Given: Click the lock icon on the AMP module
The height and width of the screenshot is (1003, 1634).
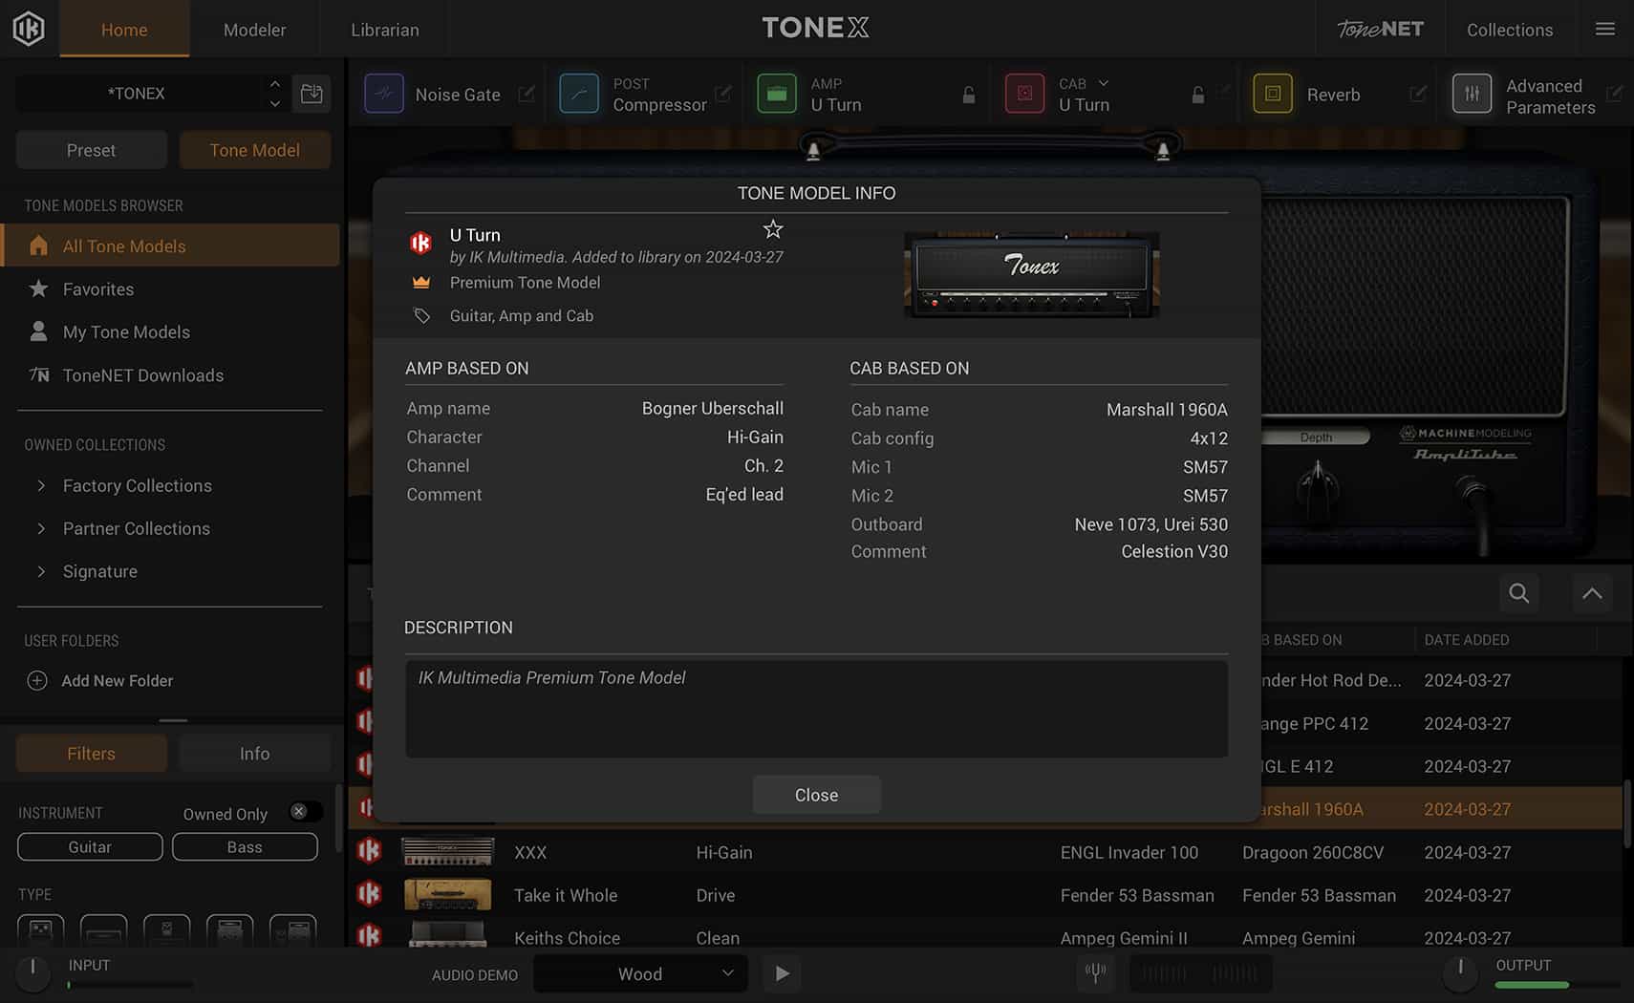Looking at the screenshot, I should (968, 95).
